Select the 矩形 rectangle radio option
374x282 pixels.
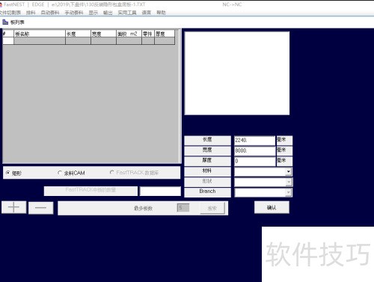click(x=8, y=173)
